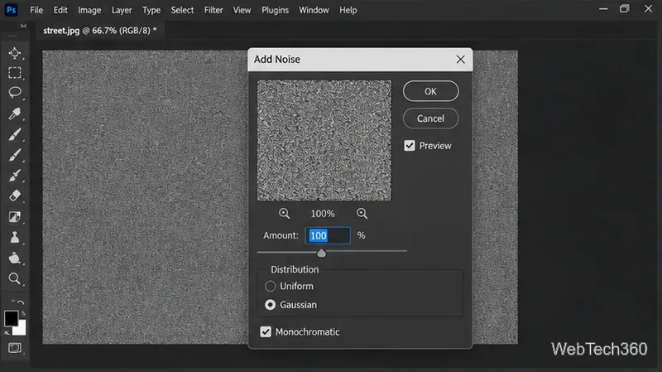Close the Add Noise dialog
Image resolution: width=662 pixels, height=372 pixels.
tap(461, 59)
